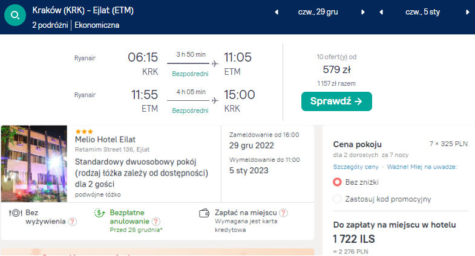Click the no-meals cutlery icon
Screen dimensions: 475x256
tap(16, 213)
